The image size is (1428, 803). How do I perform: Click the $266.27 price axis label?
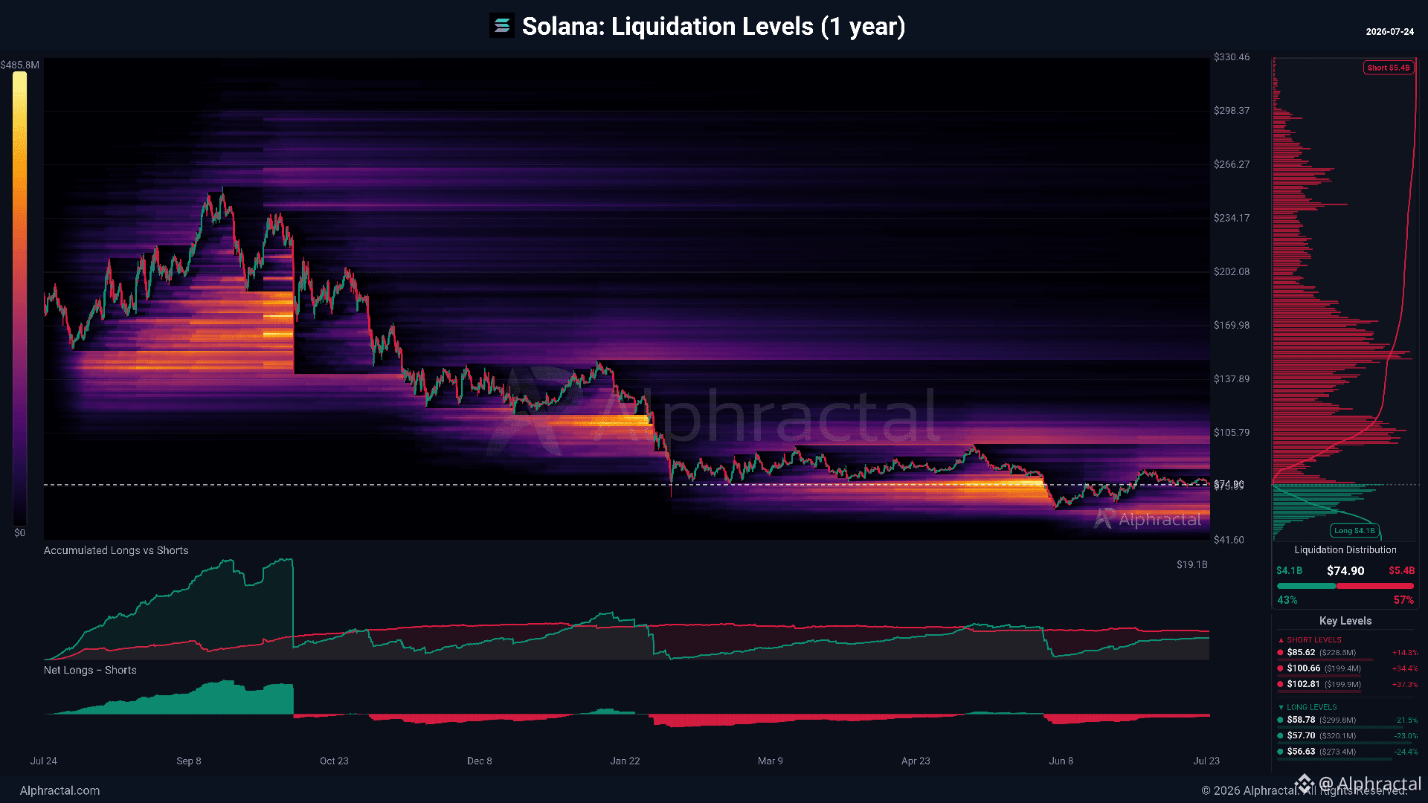pos(1232,164)
